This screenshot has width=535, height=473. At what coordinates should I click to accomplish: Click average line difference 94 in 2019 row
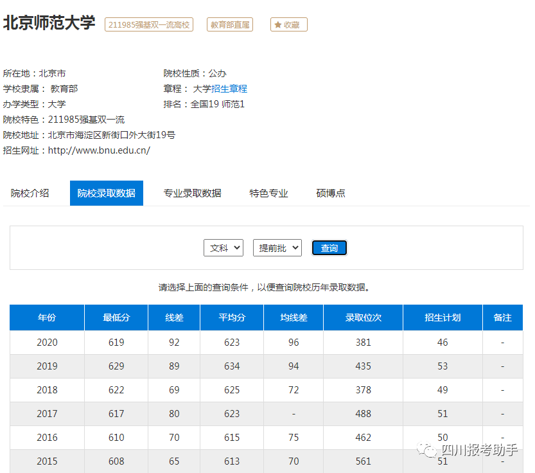[x=294, y=366]
